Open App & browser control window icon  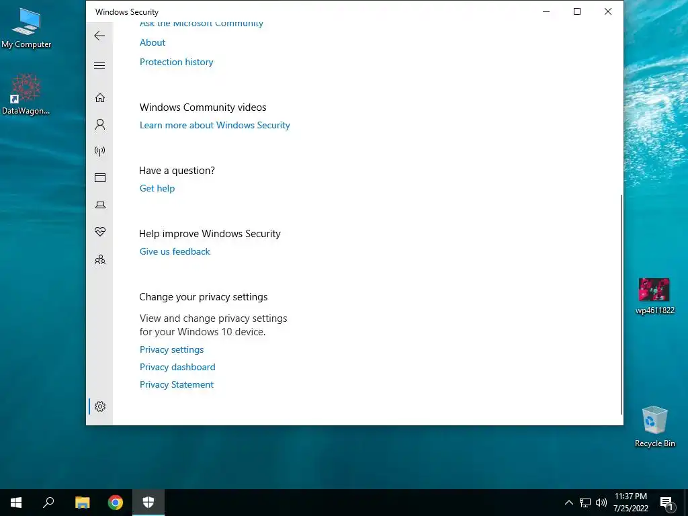click(100, 177)
